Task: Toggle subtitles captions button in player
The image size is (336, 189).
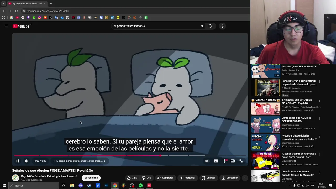Action: point(216,161)
